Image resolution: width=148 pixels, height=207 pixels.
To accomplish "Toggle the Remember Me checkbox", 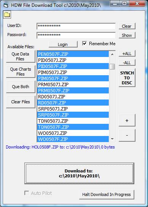I will tap(84, 43).
